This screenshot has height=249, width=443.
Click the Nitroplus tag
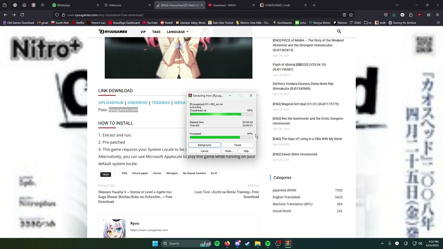[172, 173]
